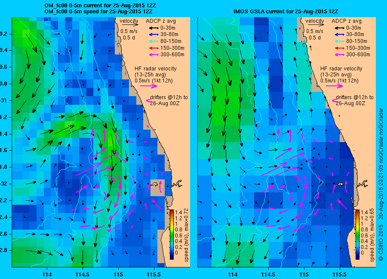
Task: Click the cyan 80-150m ADCP arrow in right panel legend
Action: click(x=339, y=41)
